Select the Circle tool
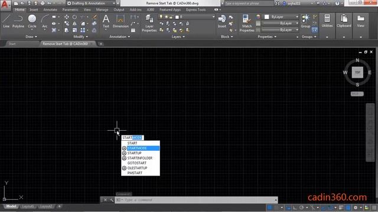Viewport: 378px width, 212px height. click(32, 21)
